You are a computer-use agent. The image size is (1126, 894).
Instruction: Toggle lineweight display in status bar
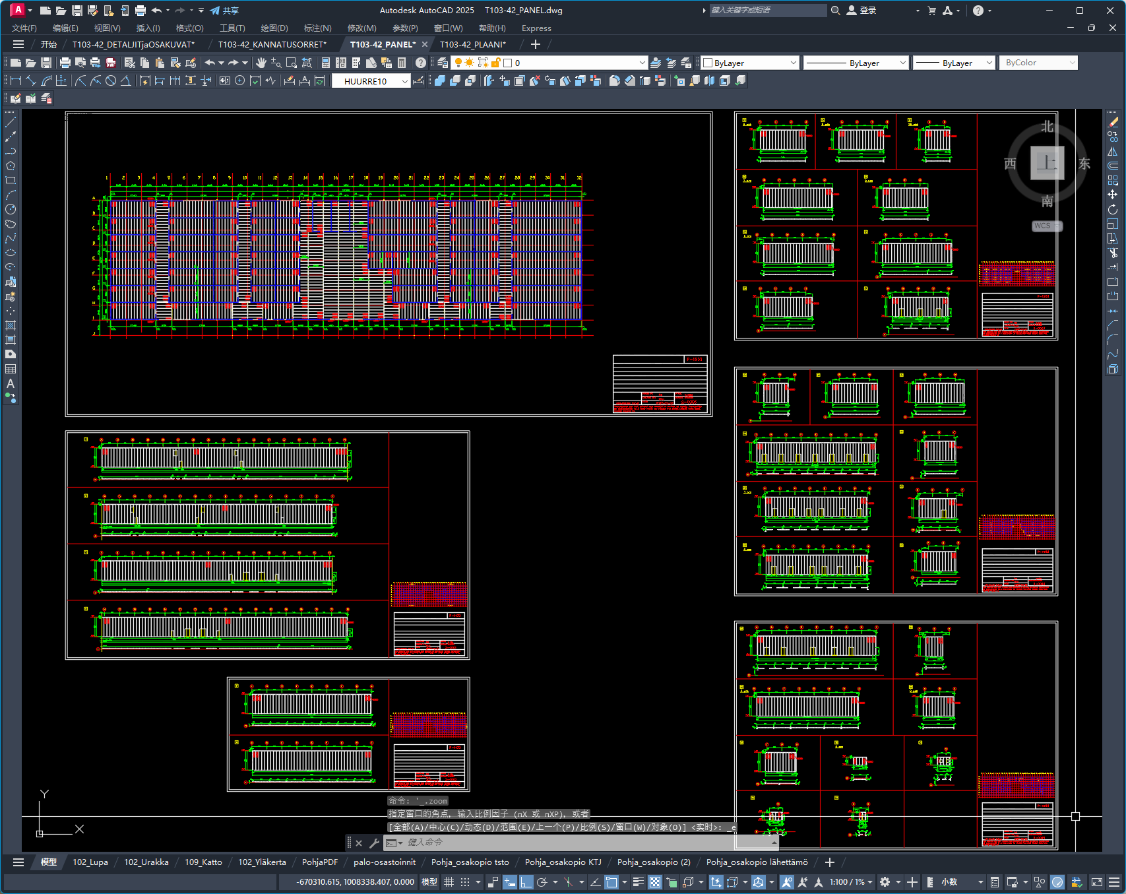click(638, 882)
